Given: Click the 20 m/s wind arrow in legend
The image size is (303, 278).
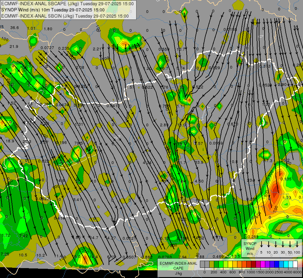Looking at the screenshot, I should 275,244.
